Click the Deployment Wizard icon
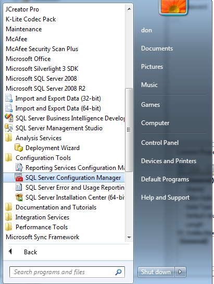This screenshot has width=214, height=284. pos(19,147)
